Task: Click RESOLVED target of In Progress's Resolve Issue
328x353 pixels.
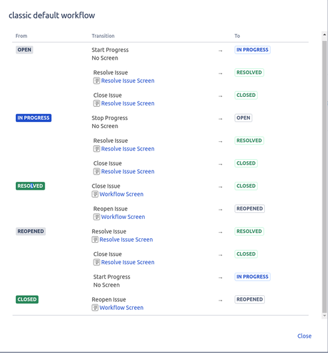Action: 249,141
